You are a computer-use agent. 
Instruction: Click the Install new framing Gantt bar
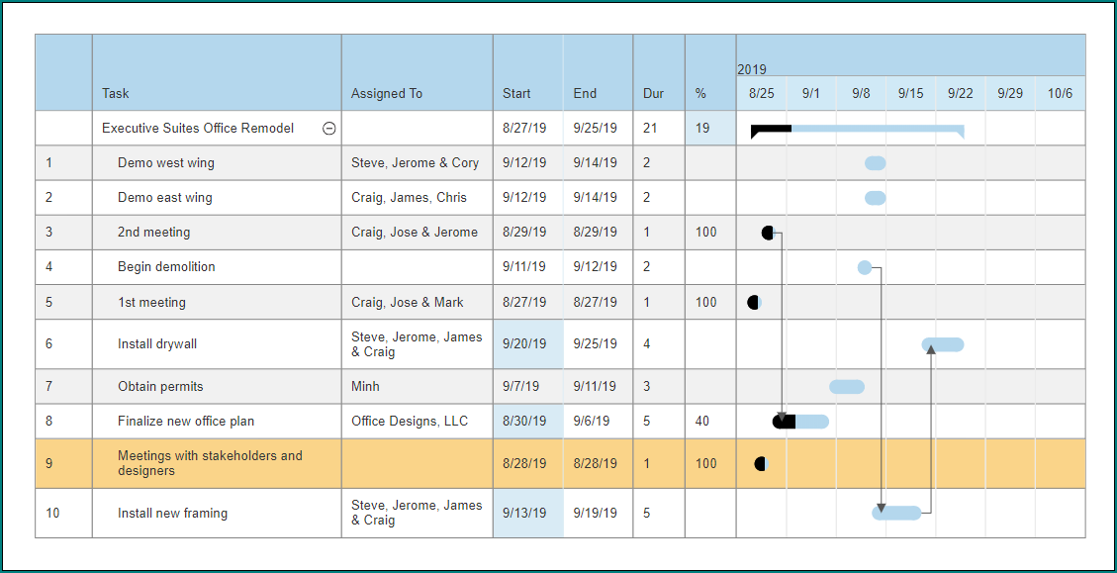coord(897,514)
